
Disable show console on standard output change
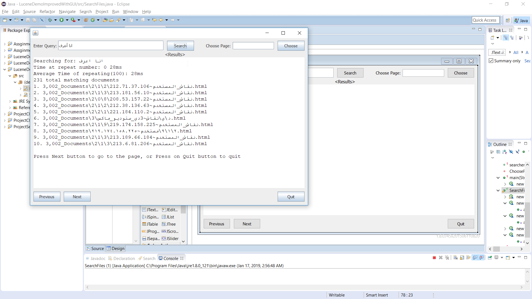(475, 257)
